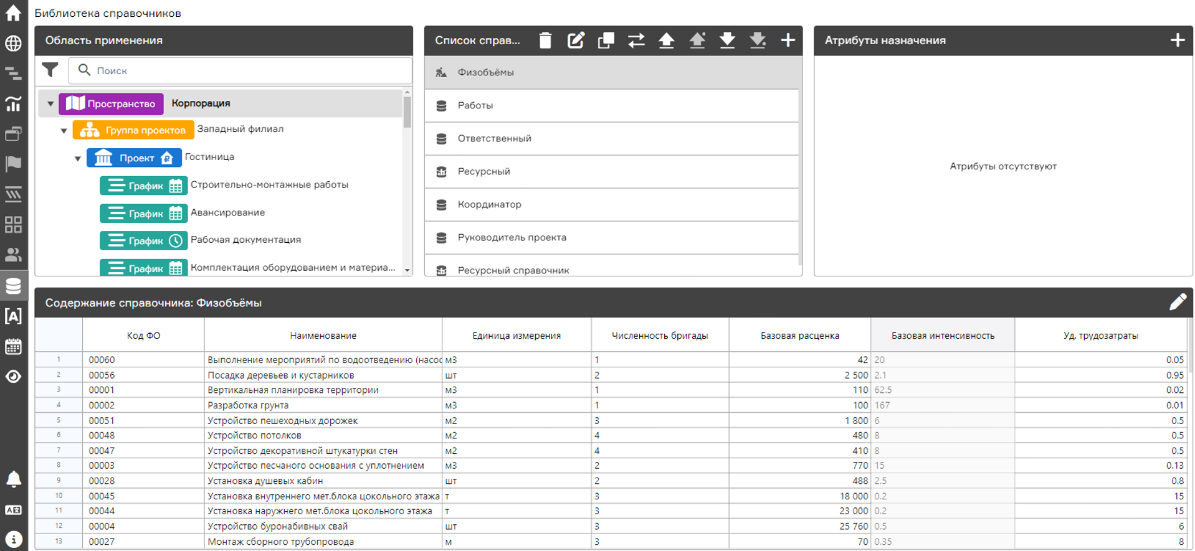The width and height of the screenshot is (1195, 551).
Task: Click the Наименование column header
Action: click(323, 336)
